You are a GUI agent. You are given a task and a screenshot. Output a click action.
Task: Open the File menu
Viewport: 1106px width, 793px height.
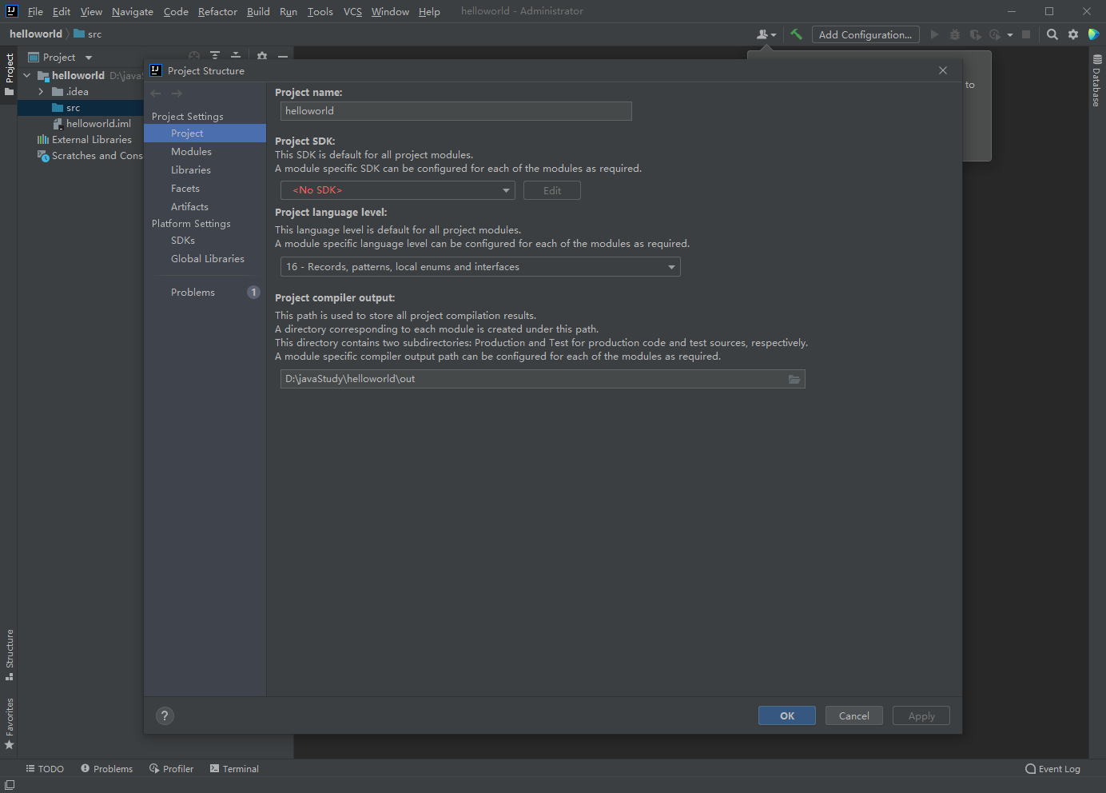[35, 11]
